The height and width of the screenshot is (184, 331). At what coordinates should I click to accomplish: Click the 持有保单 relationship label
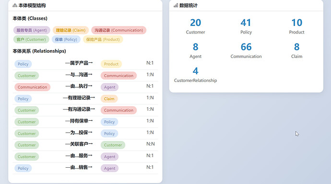[79, 121]
